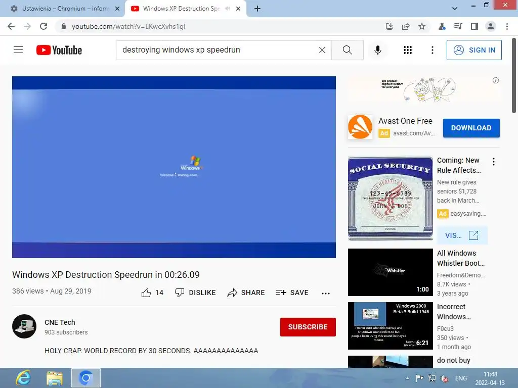Open the All Windows Whistler Boot thumbnail
This screenshot has width=518, height=388.
point(390,272)
